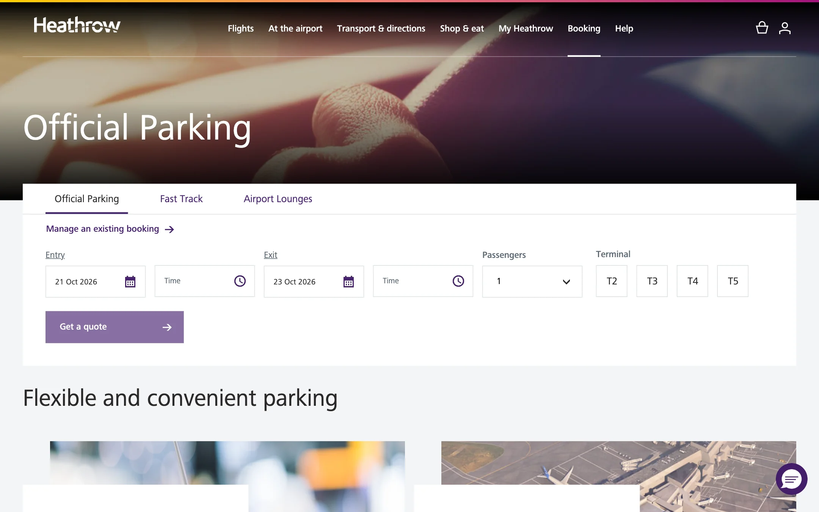The height and width of the screenshot is (512, 819).
Task: Select terminal T2
Action: 612,281
